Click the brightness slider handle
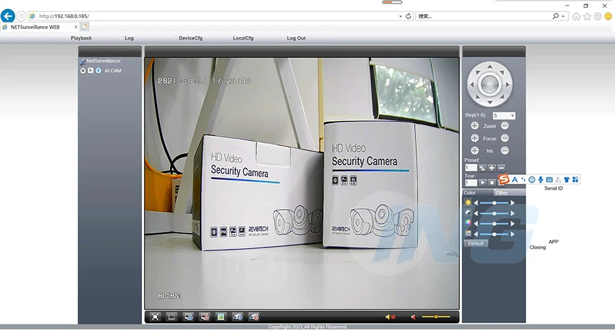The height and width of the screenshot is (330, 615). pos(495,203)
